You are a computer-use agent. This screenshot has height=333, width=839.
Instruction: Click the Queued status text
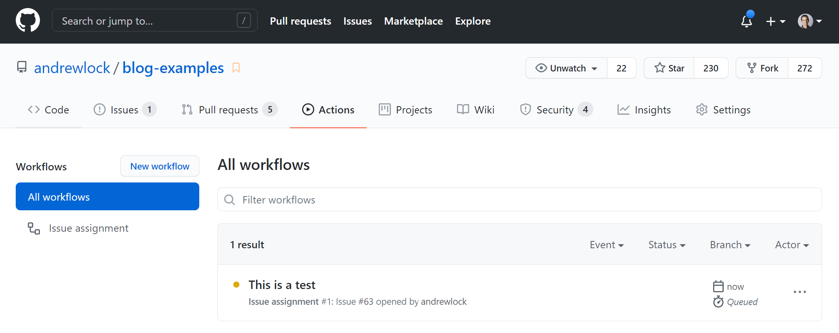pyautogui.click(x=742, y=302)
